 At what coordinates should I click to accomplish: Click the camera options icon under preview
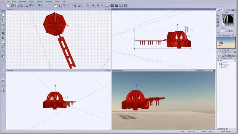pos(228,51)
